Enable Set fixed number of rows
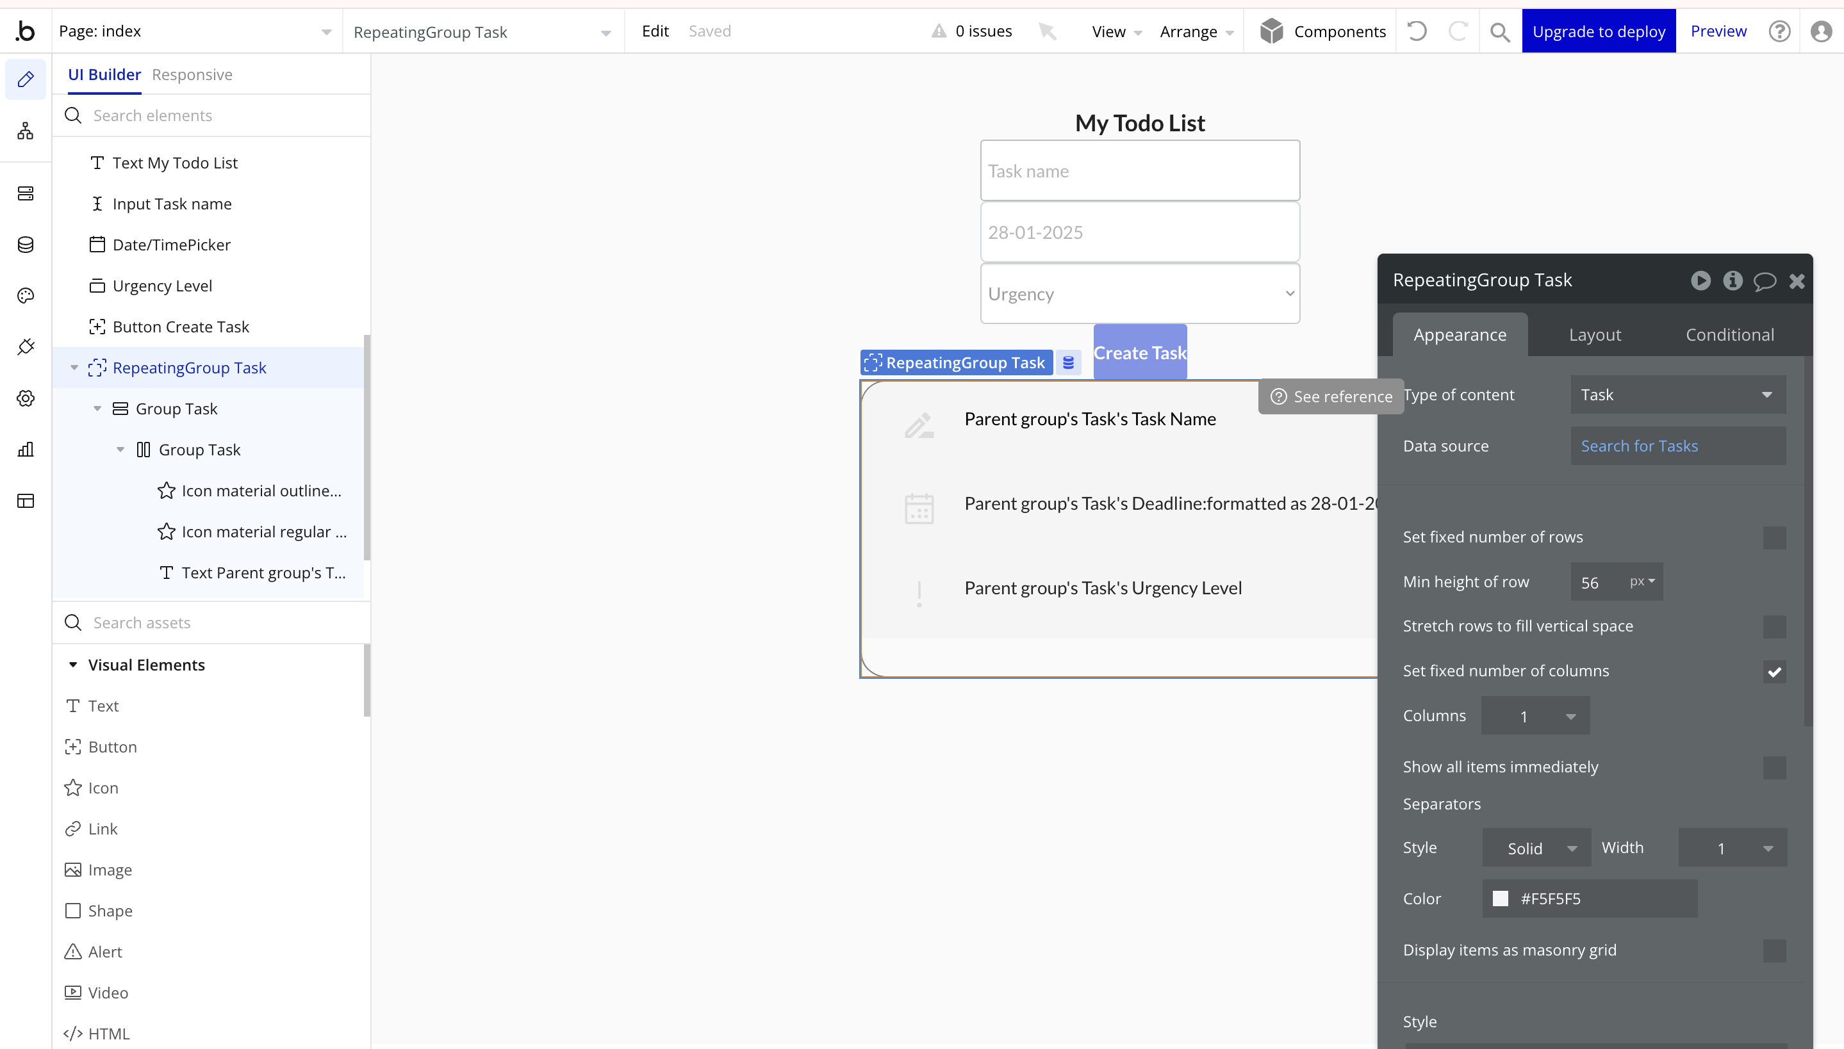The width and height of the screenshot is (1844, 1049). tap(1774, 537)
